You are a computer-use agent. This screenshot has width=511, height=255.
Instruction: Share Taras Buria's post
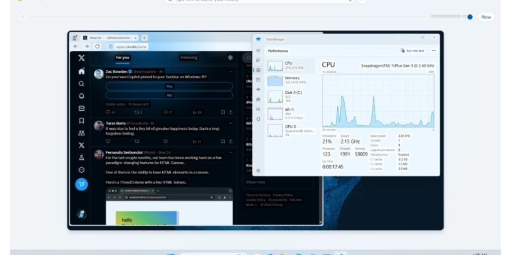pos(230,141)
